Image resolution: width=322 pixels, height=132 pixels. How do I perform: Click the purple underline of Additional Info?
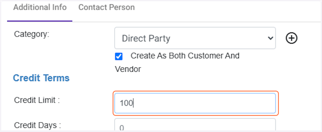(40, 21)
